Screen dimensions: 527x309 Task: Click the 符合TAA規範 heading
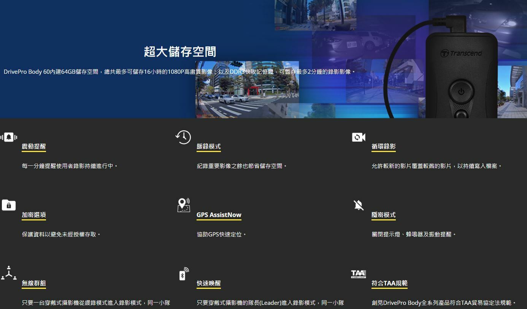[x=390, y=283]
